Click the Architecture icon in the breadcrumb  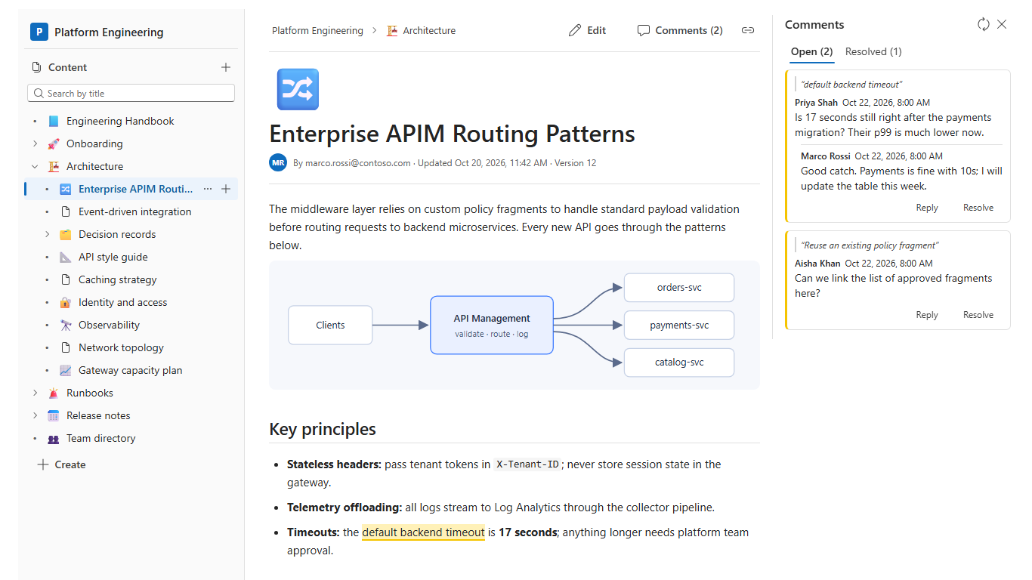pyautogui.click(x=392, y=30)
